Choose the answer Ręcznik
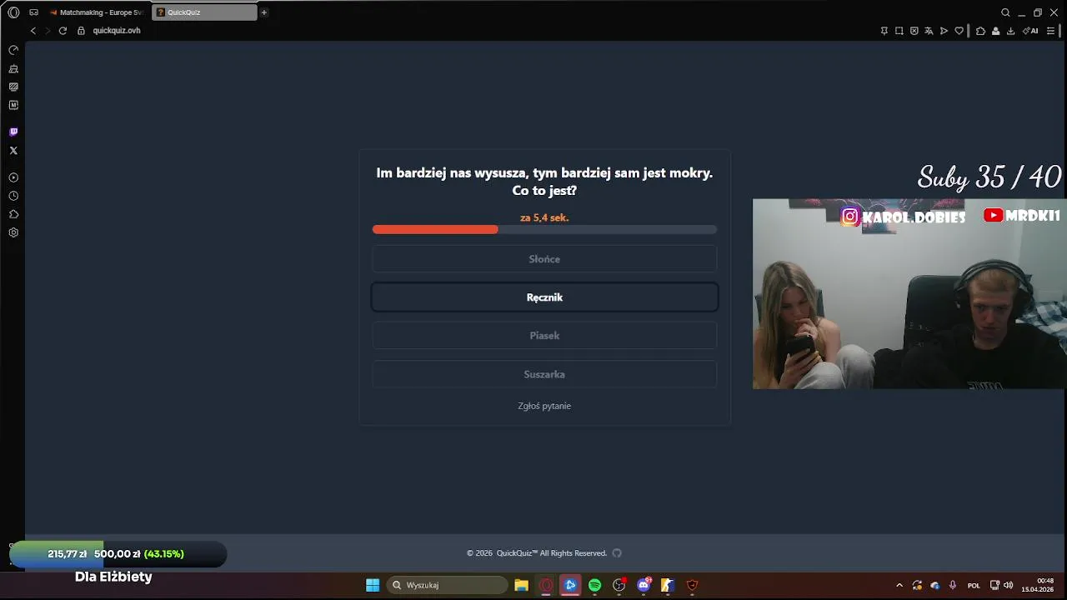This screenshot has height=600, width=1067. (544, 297)
